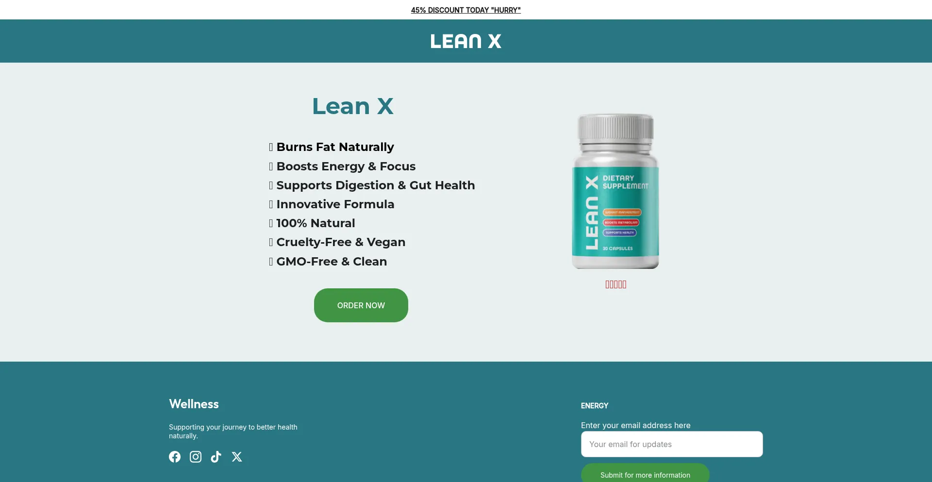Focus the 'Your email for updates' field

(672, 444)
